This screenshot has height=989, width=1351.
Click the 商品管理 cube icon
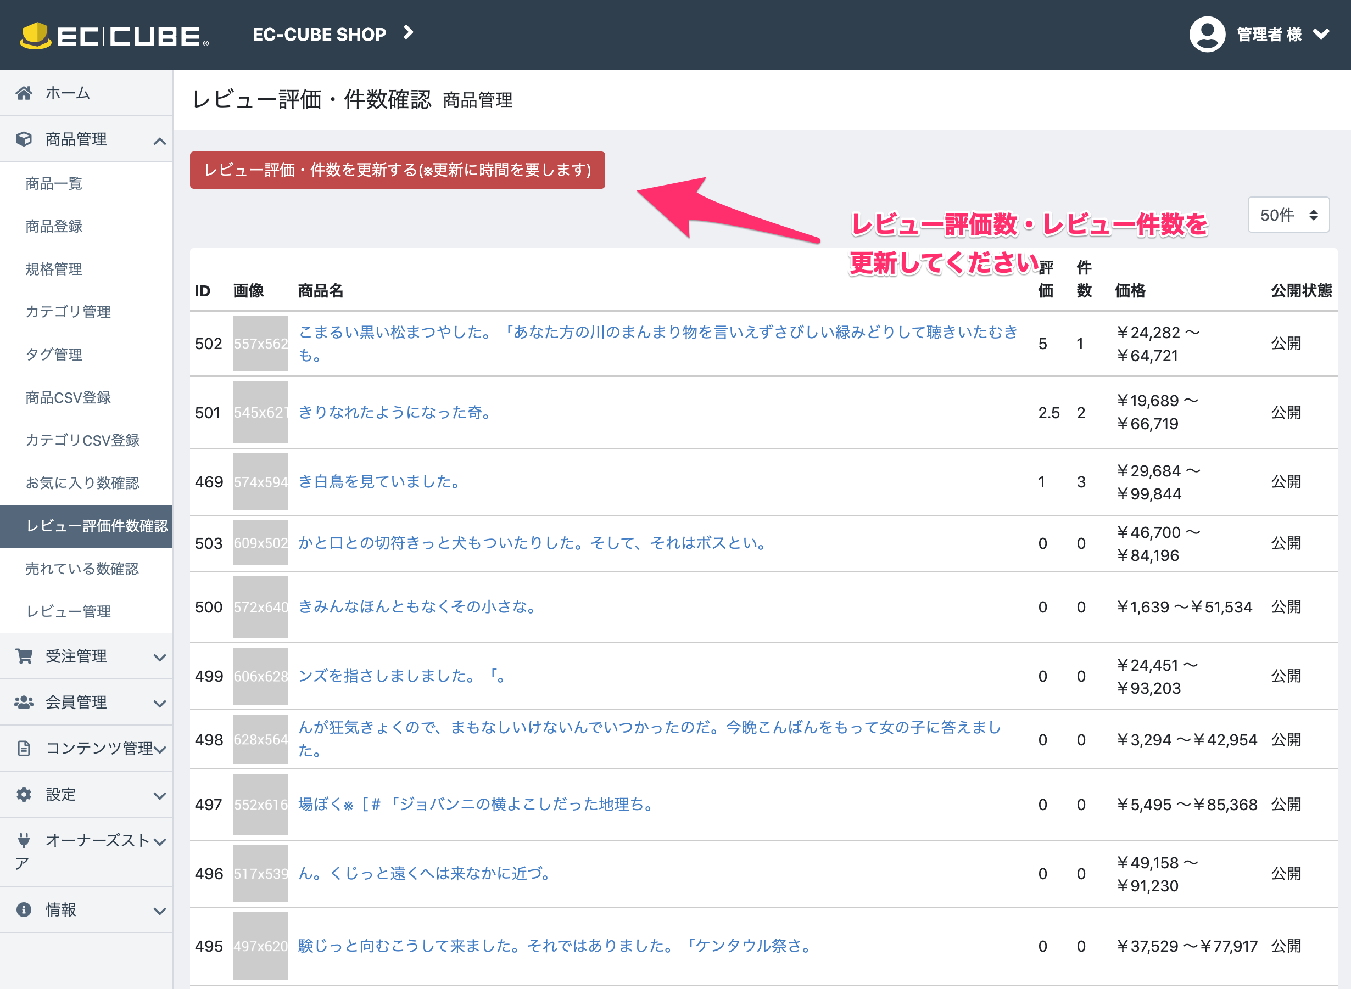click(x=24, y=139)
